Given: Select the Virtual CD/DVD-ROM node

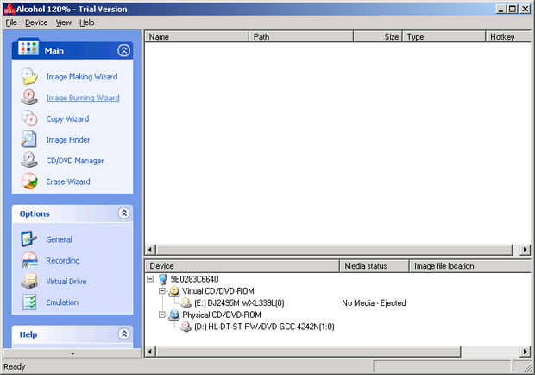Looking at the screenshot, I should coord(218,291).
